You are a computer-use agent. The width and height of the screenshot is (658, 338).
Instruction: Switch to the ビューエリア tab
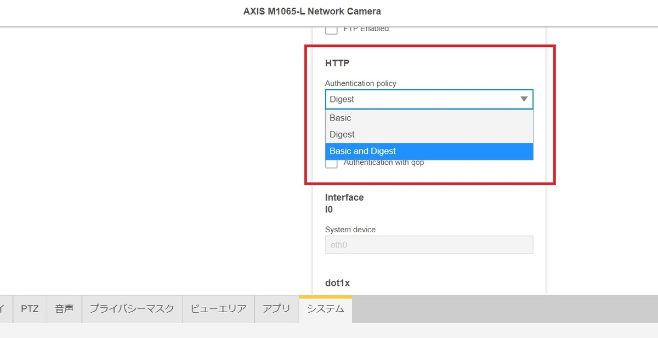pyautogui.click(x=218, y=309)
